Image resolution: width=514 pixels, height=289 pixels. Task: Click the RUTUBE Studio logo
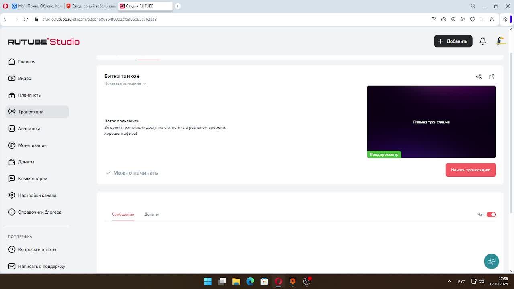point(44,41)
